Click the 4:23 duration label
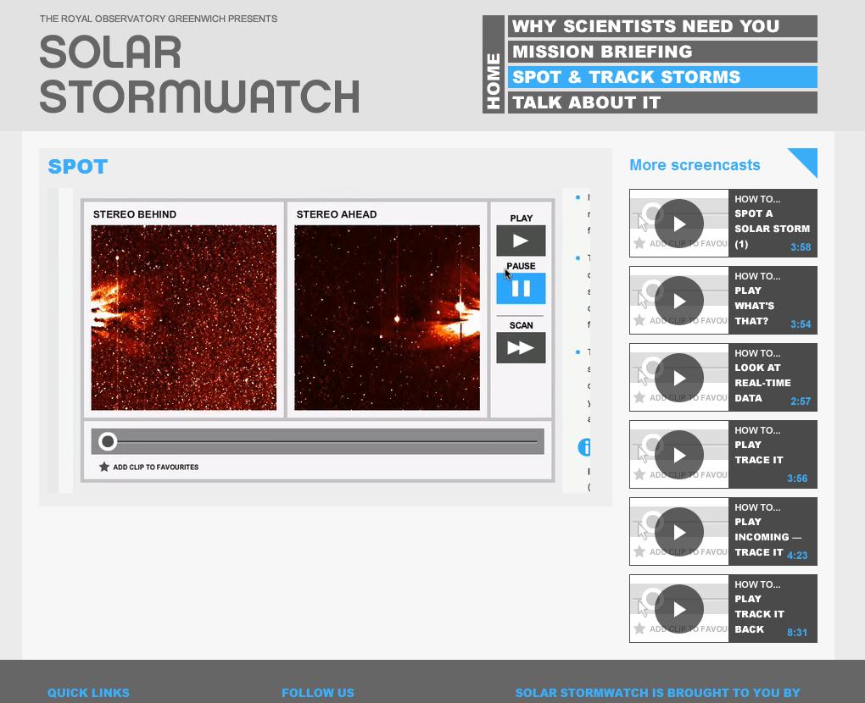865x703 pixels. 796,556
